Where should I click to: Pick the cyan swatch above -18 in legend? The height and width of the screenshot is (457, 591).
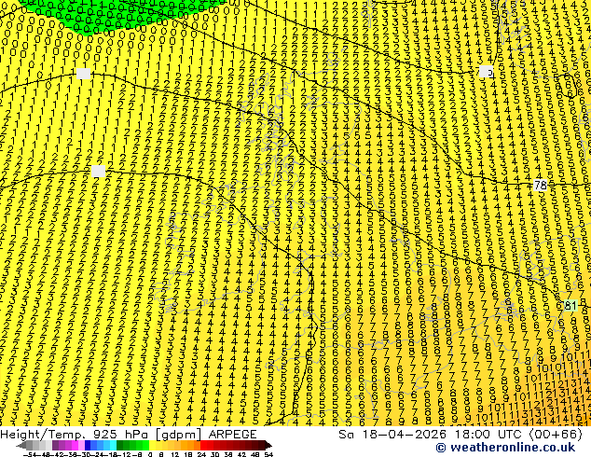(x=114, y=446)
